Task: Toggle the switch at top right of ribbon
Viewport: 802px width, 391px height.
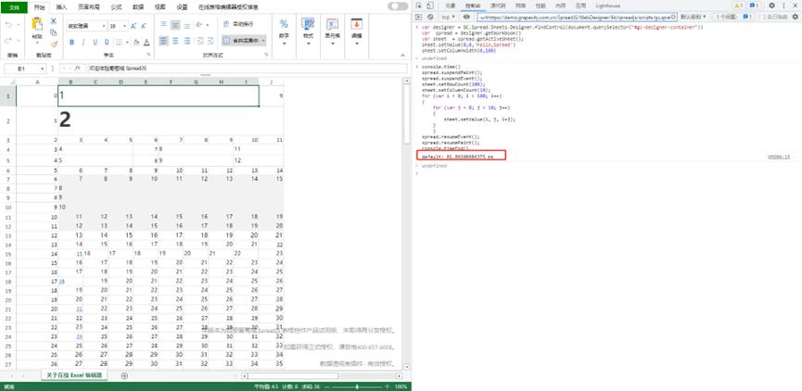Action: point(398,6)
